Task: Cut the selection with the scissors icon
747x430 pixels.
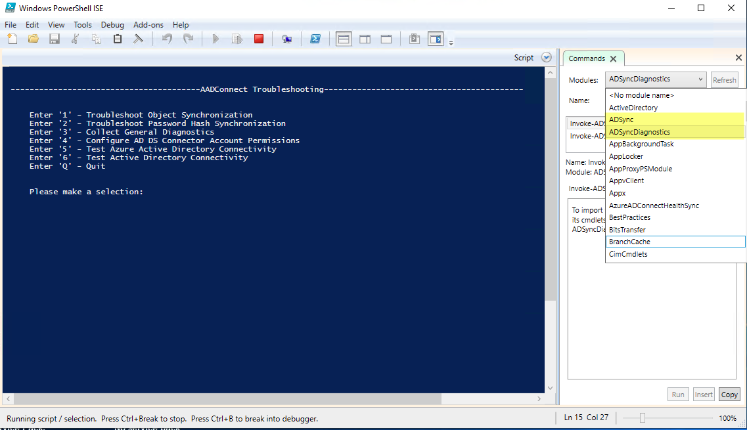Action: [x=76, y=39]
